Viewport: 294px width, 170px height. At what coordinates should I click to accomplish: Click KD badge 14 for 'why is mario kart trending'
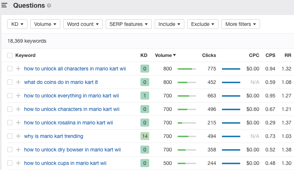pos(145,136)
